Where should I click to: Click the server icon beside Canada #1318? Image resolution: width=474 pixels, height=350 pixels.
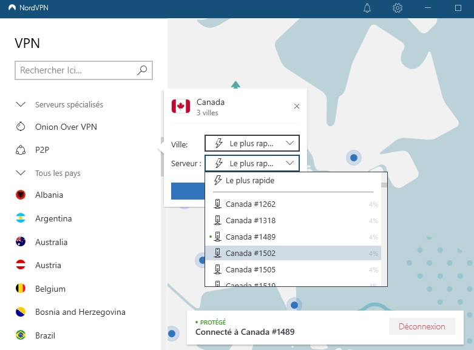(x=217, y=220)
